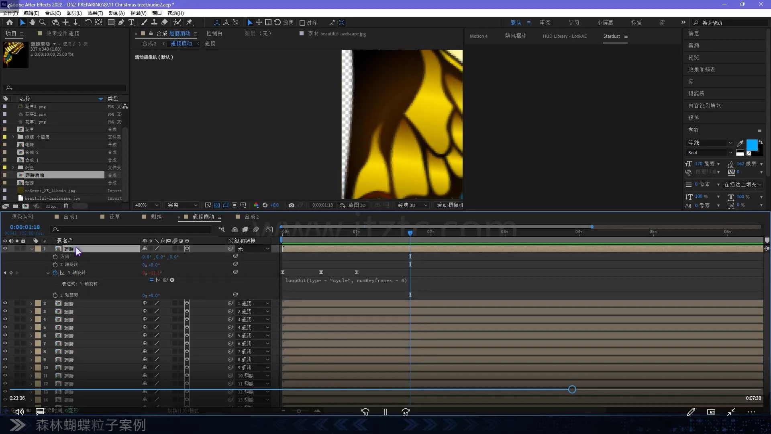The image size is (771, 434).
Task: Select the Type text tool
Action: (131, 23)
